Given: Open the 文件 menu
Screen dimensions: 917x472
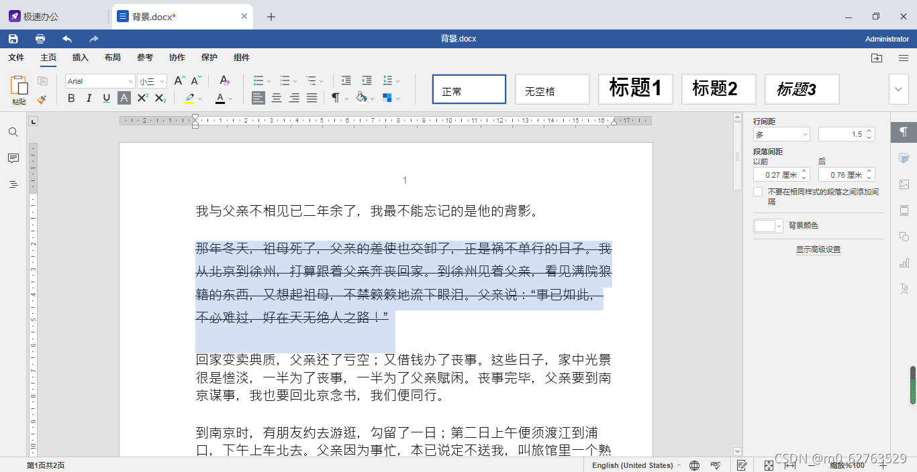Looking at the screenshot, I should (16, 58).
